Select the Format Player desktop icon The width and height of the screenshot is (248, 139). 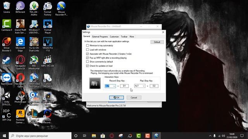pyautogui.click(x=48, y=27)
